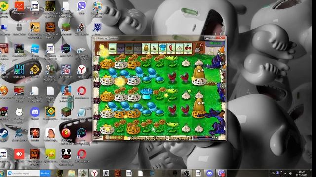Open the Windows Start menu
This screenshot has width=316, height=177.
click(2, 173)
